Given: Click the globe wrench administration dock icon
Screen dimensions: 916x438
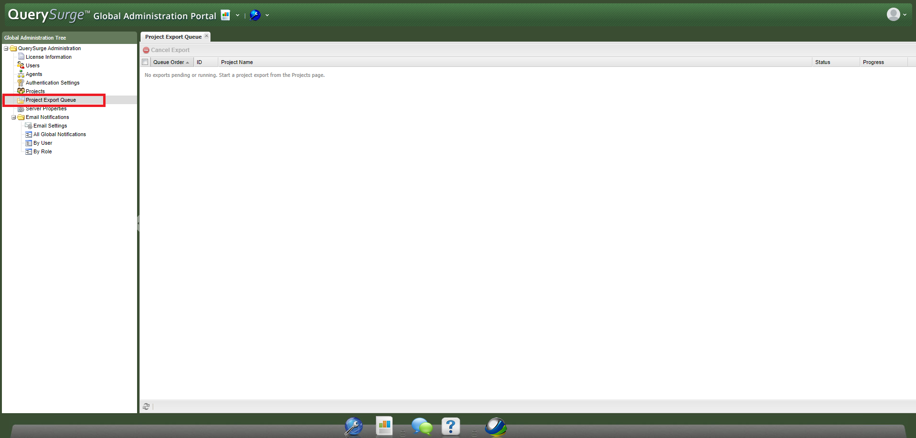Looking at the screenshot, I should coord(353,426).
